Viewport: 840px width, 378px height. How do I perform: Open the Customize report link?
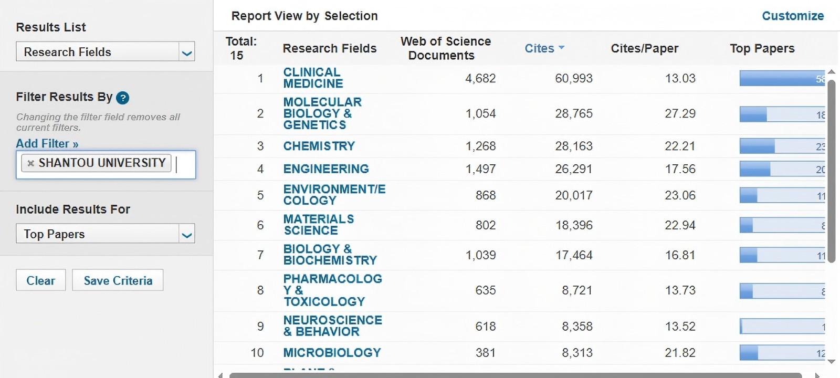coord(792,16)
